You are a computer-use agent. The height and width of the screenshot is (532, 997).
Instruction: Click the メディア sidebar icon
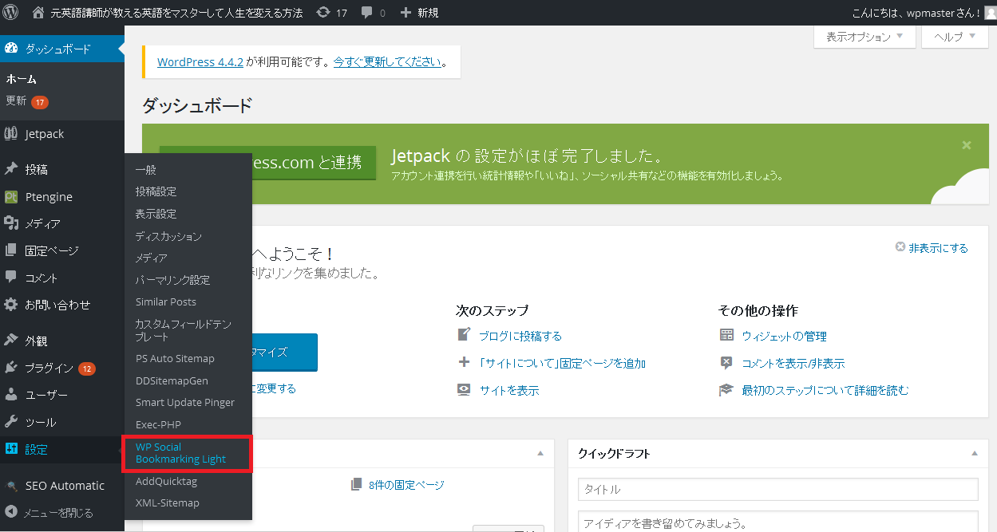(11, 223)
